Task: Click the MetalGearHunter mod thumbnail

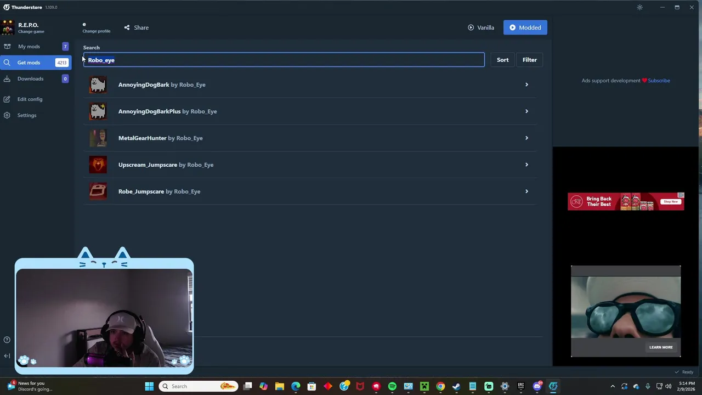Action: (x=98, y=138)
